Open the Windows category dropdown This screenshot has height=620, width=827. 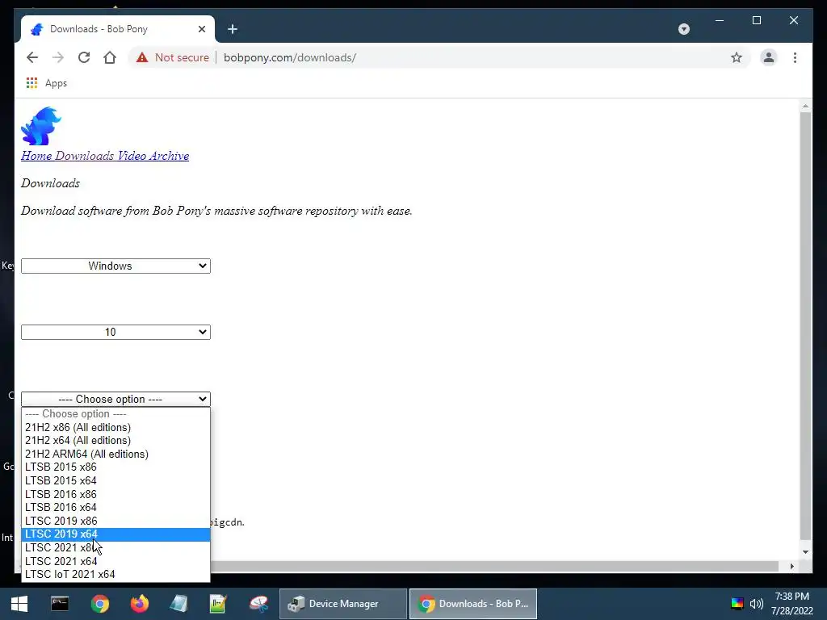115,266
